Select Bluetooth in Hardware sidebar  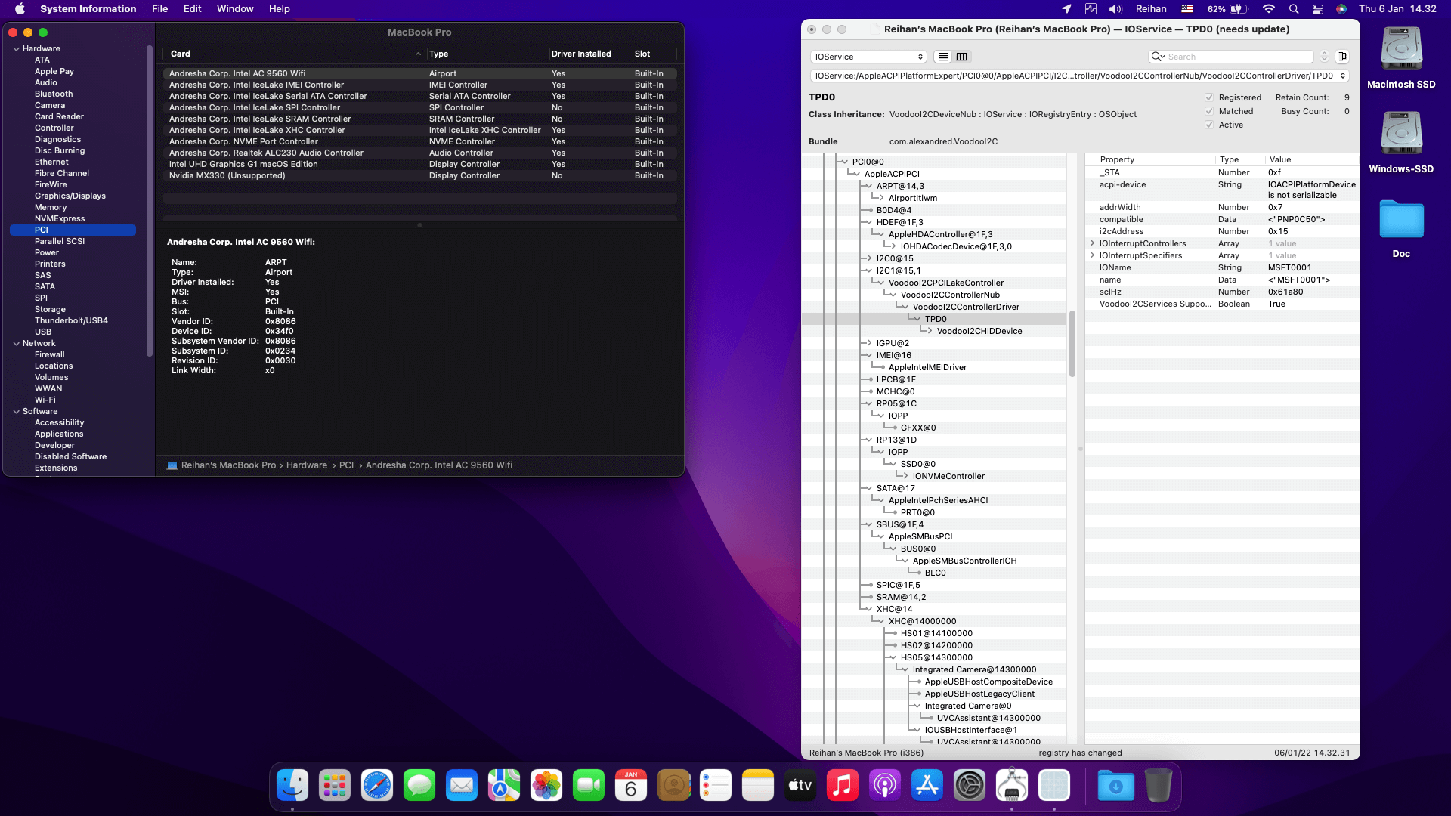pyautogui.click(x=54, y=94)
